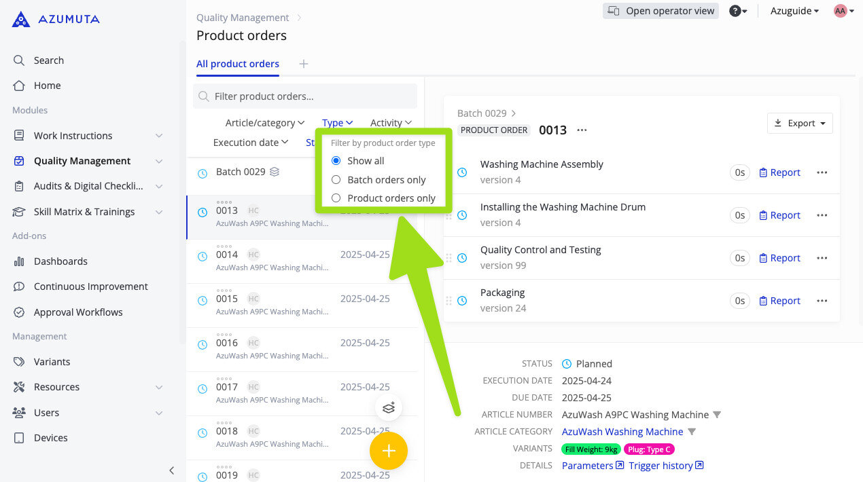
Task: Click the green Fill Weight 9kg variant chip
Action: [x=590, y=449]
